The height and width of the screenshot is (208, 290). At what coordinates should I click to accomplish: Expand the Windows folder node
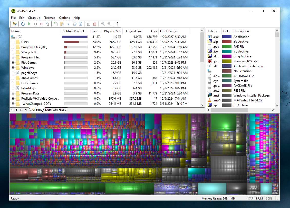[13, 67]
